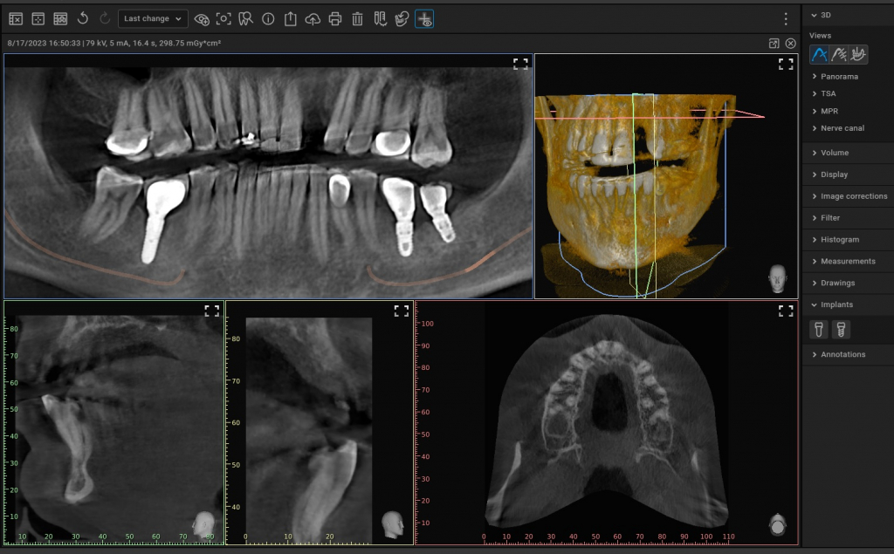Viewport: 894px width, 554px height.
Task: Add a standard implant using first implant icon
Action: point(819,330)
